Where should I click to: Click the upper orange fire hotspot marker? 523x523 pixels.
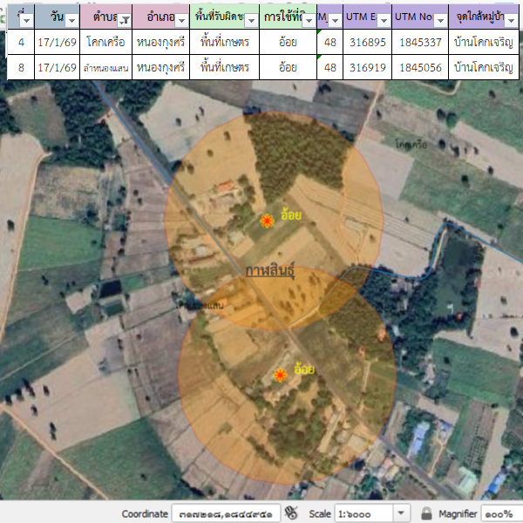click(267, 221)
